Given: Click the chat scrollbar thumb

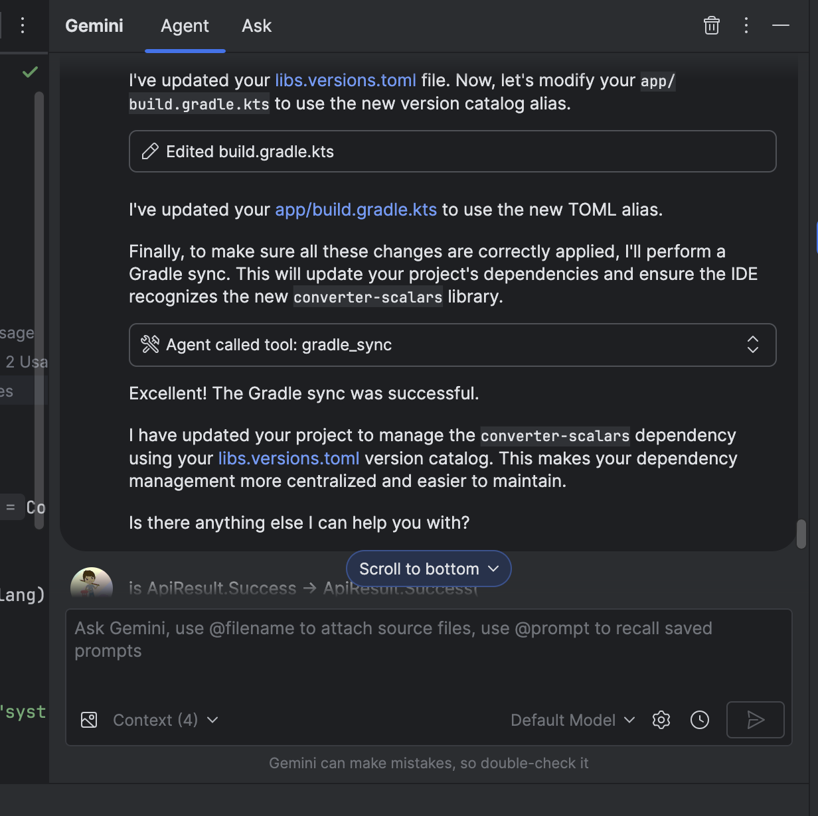Looking at the screenshot, I should point(801,533).
